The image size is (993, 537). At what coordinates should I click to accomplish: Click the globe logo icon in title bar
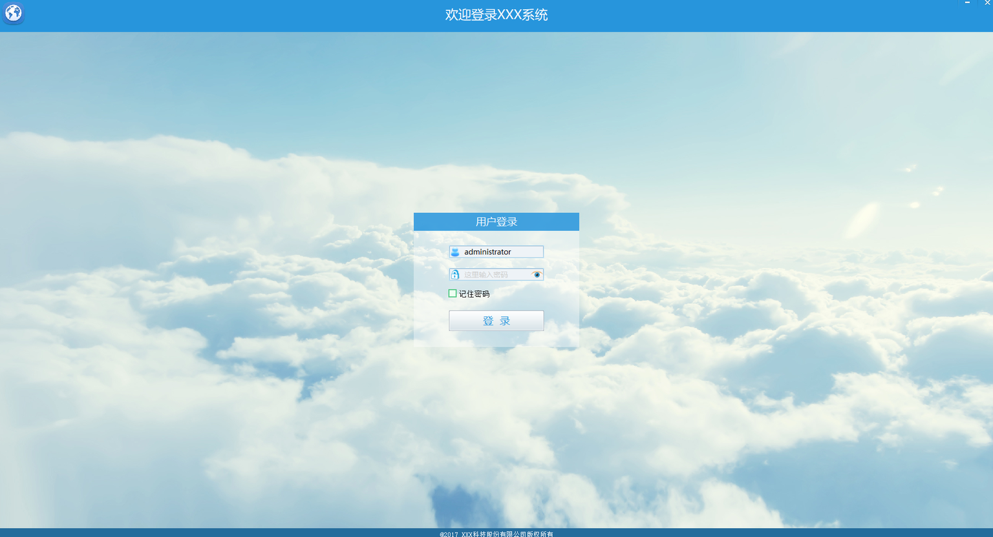[x=14, y=13]
